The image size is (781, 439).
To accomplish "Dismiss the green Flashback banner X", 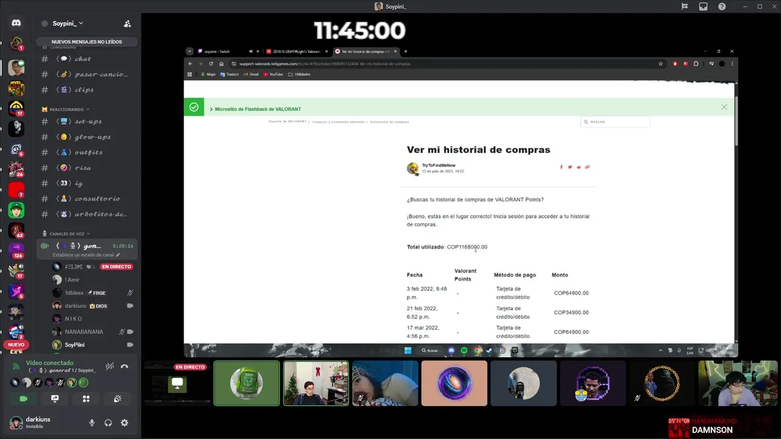I will coord(724,107).
